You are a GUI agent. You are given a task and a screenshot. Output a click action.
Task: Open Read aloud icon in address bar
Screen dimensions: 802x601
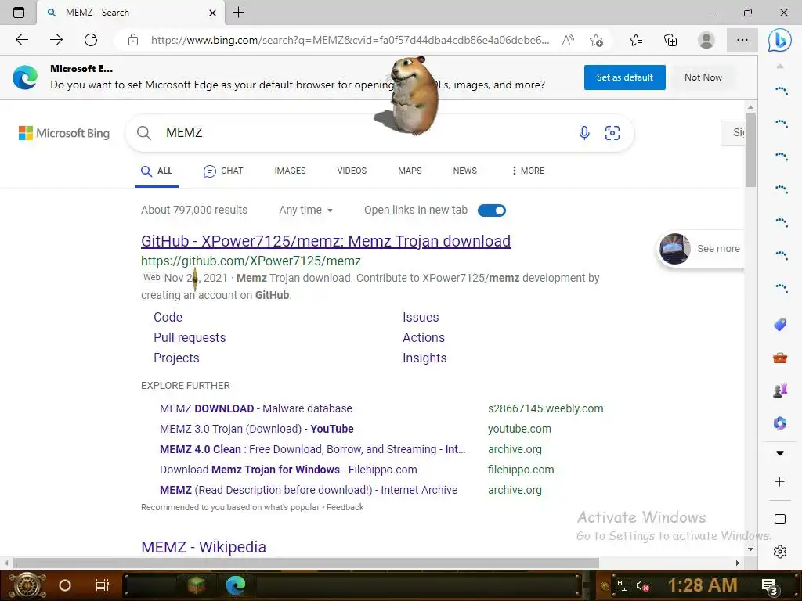point(568,40)
